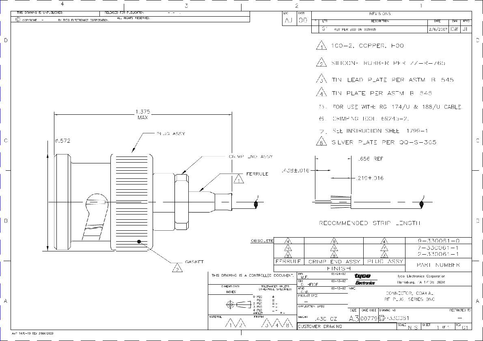Click the 'CUSTOMER DRAWING' label
Screen dimensions: 483x341
(320, 326)
